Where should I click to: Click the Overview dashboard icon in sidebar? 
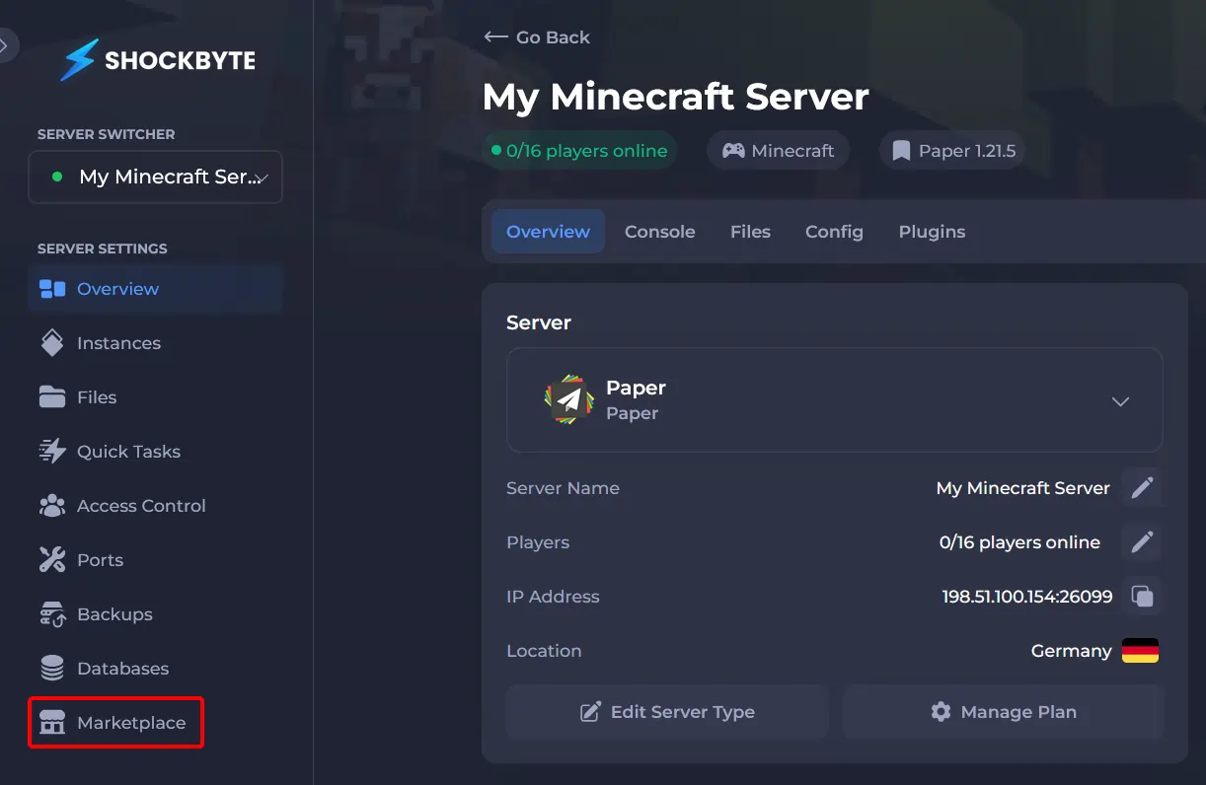[51, 289]
